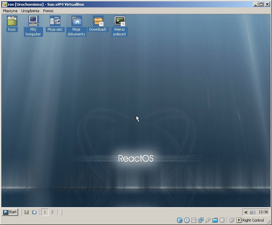The height and width of the screenshot is (225, 272).
Task: Open the Maszyna menu
Action: [10, 11]
